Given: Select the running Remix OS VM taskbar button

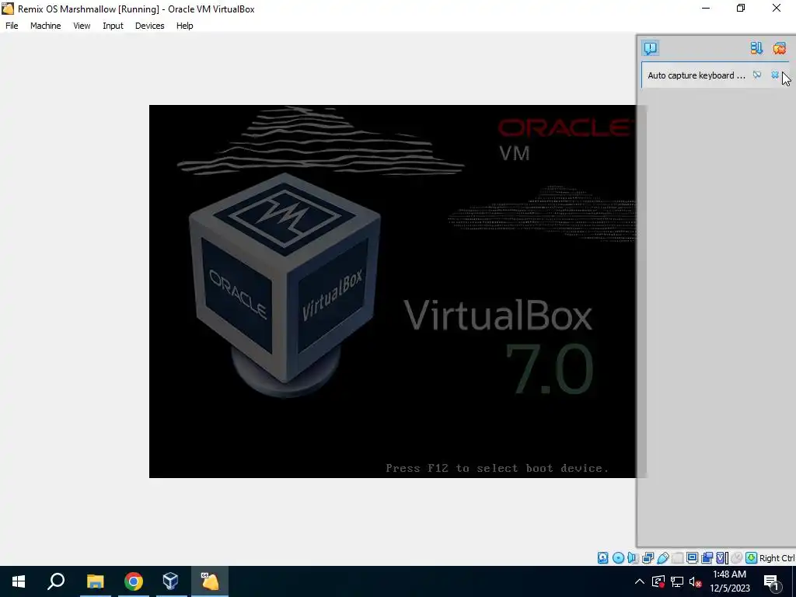Looking at the screenshot, I should click(x=210, y=581).
